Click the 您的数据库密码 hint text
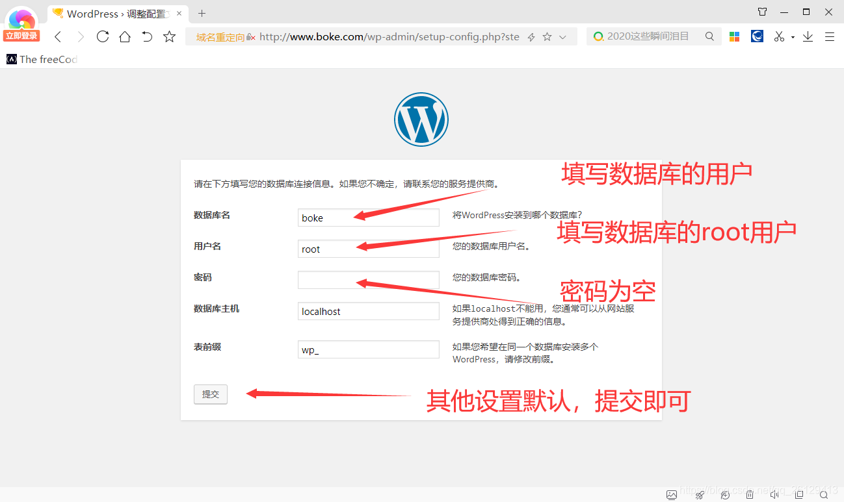Viewport: 844px width, 502px height. pos(487,277)
